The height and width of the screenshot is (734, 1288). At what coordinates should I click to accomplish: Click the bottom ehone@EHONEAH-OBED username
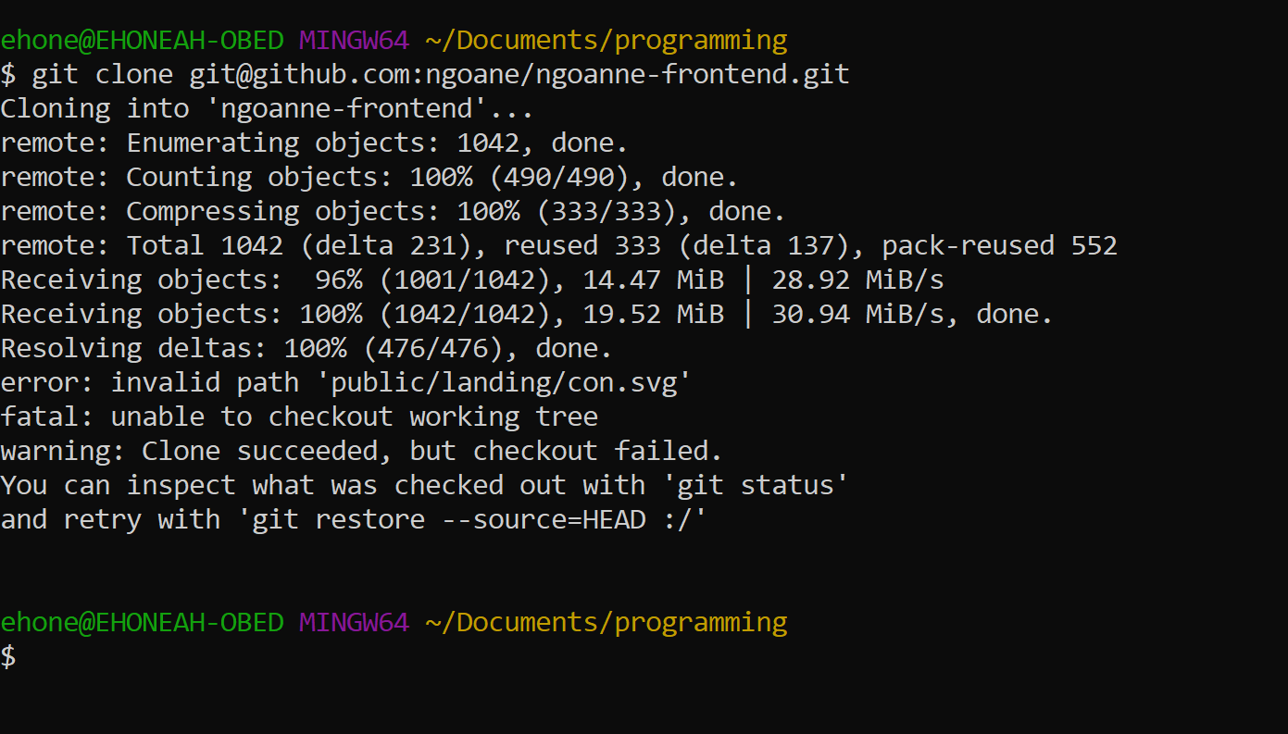click(142, 622)
